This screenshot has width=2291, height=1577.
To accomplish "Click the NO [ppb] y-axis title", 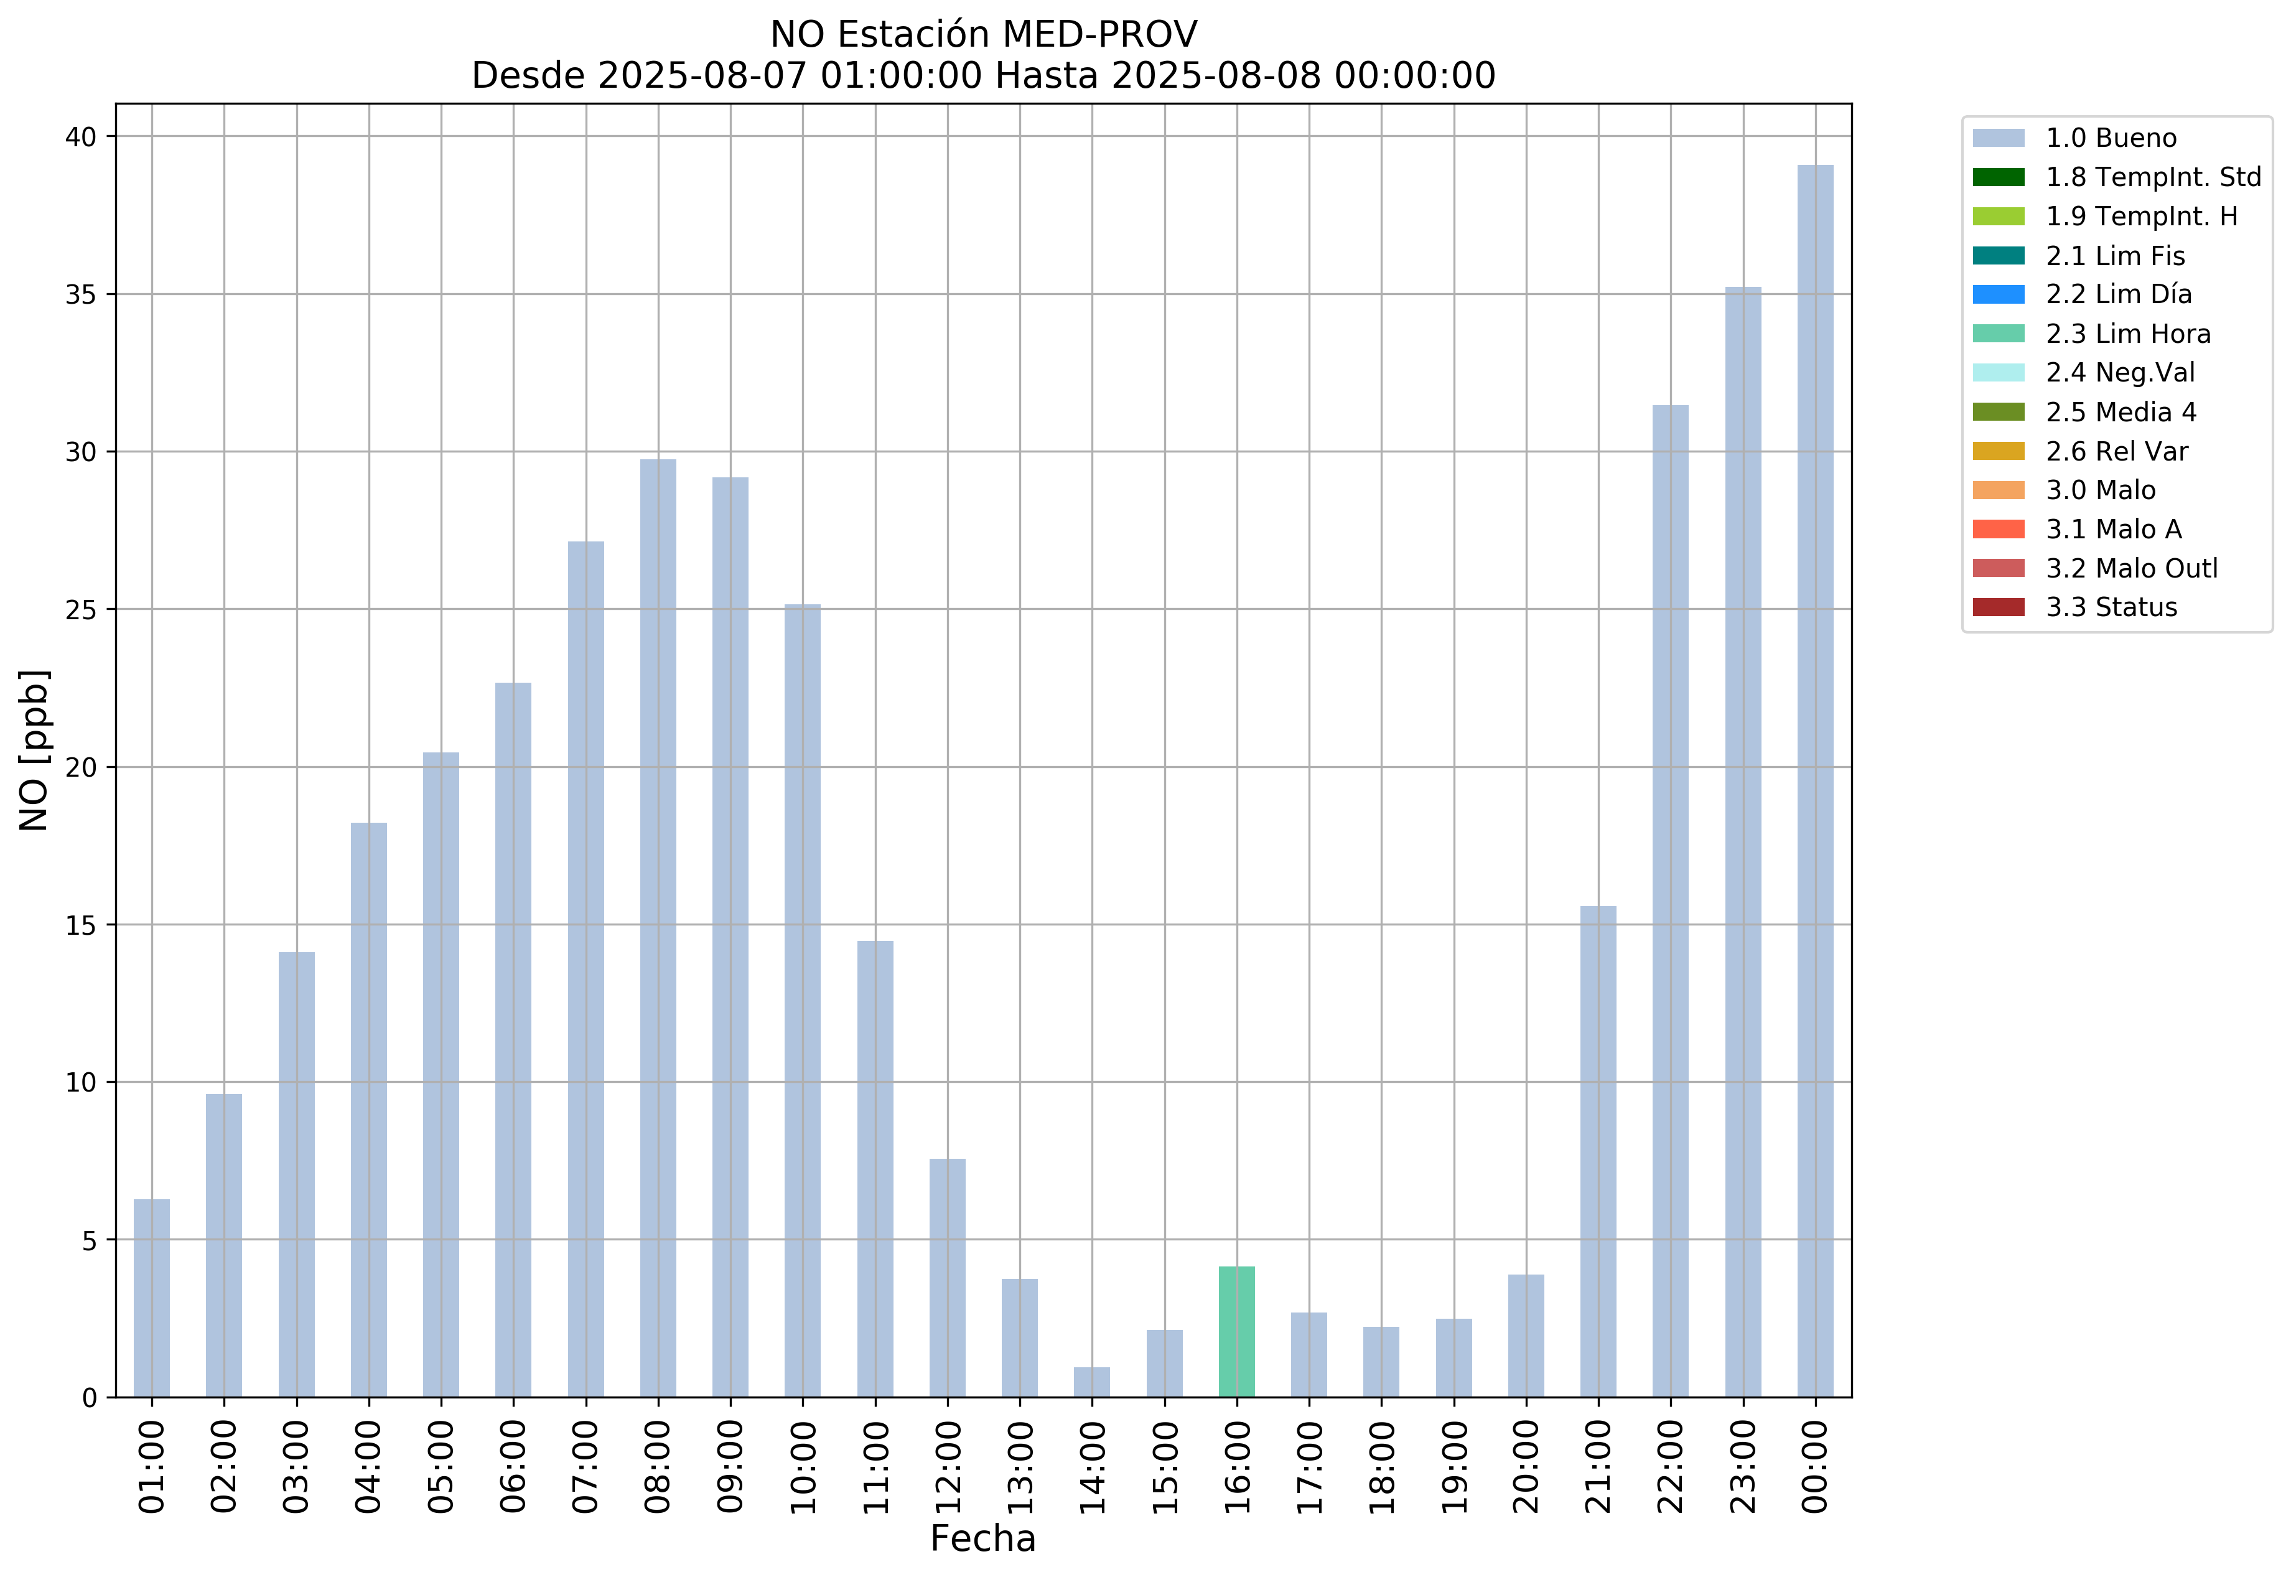I will click(35, 750).
